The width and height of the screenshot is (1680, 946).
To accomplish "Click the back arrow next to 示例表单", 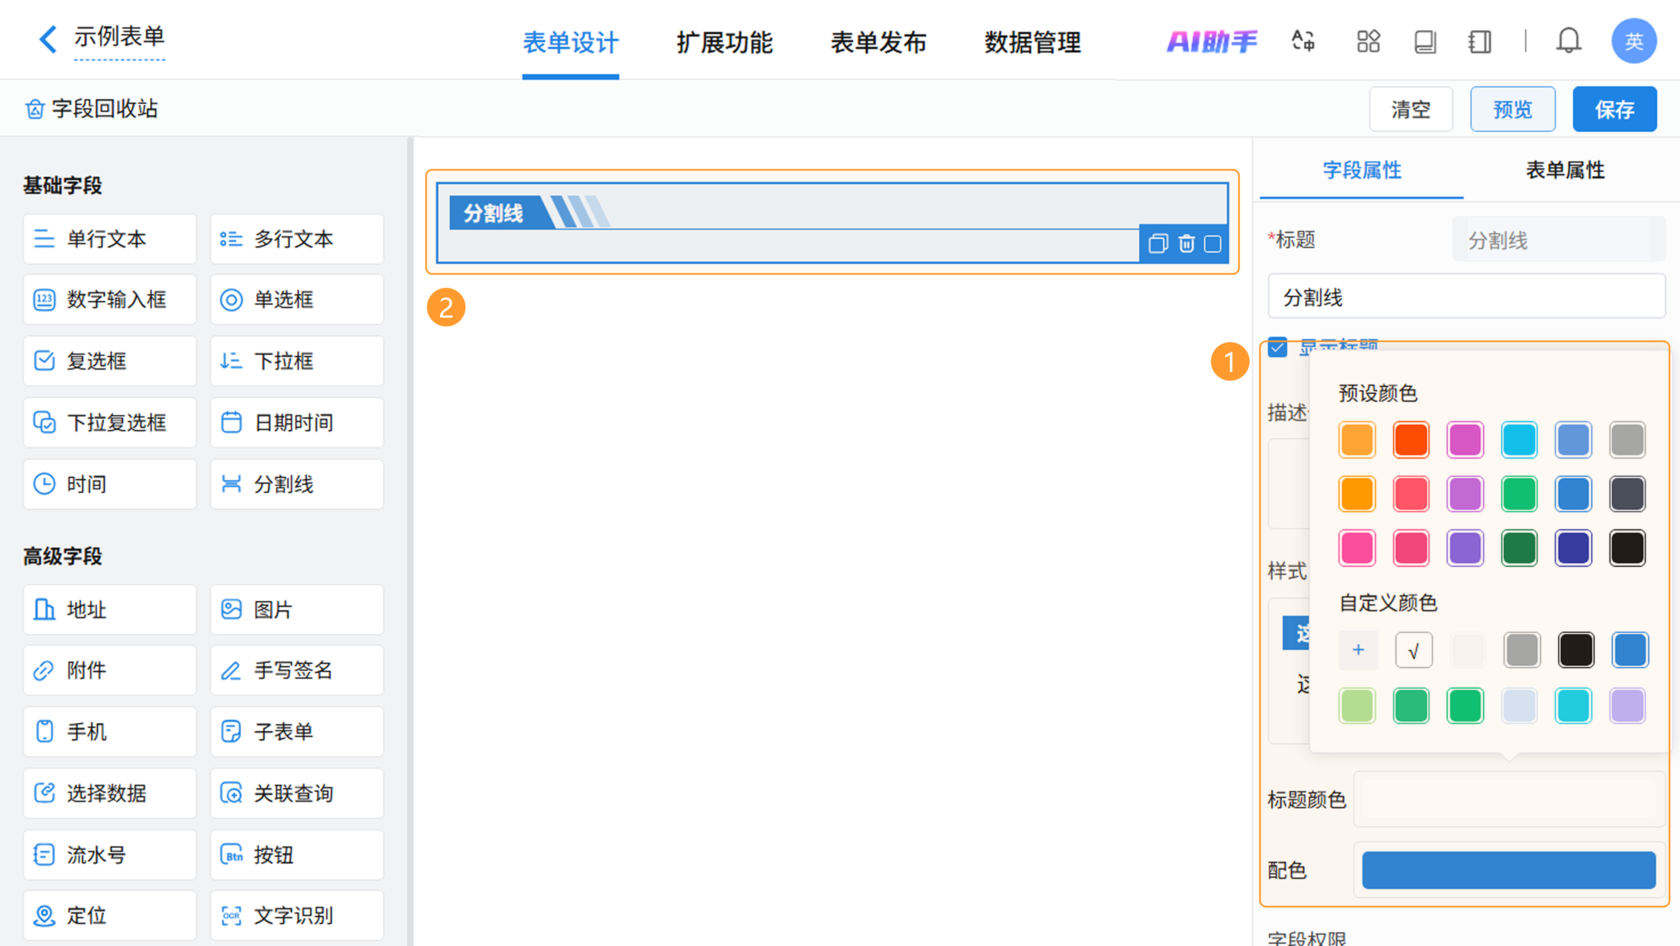I will tap(48, 39).
